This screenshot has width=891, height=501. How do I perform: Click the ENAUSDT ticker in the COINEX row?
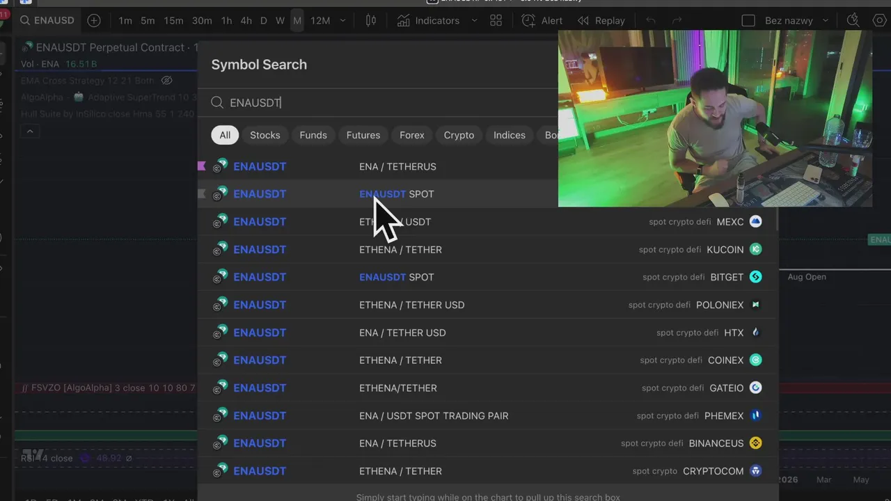tap(260, 360)
